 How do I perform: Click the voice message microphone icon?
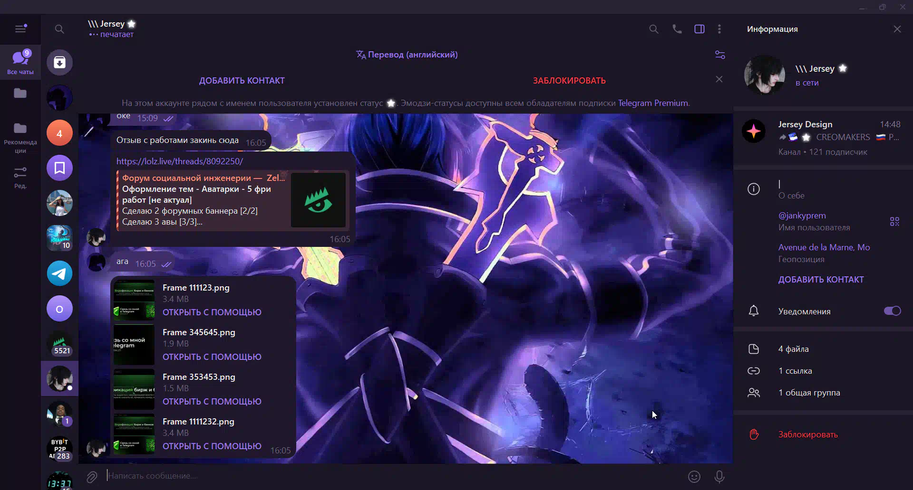(x=719, y=477)
